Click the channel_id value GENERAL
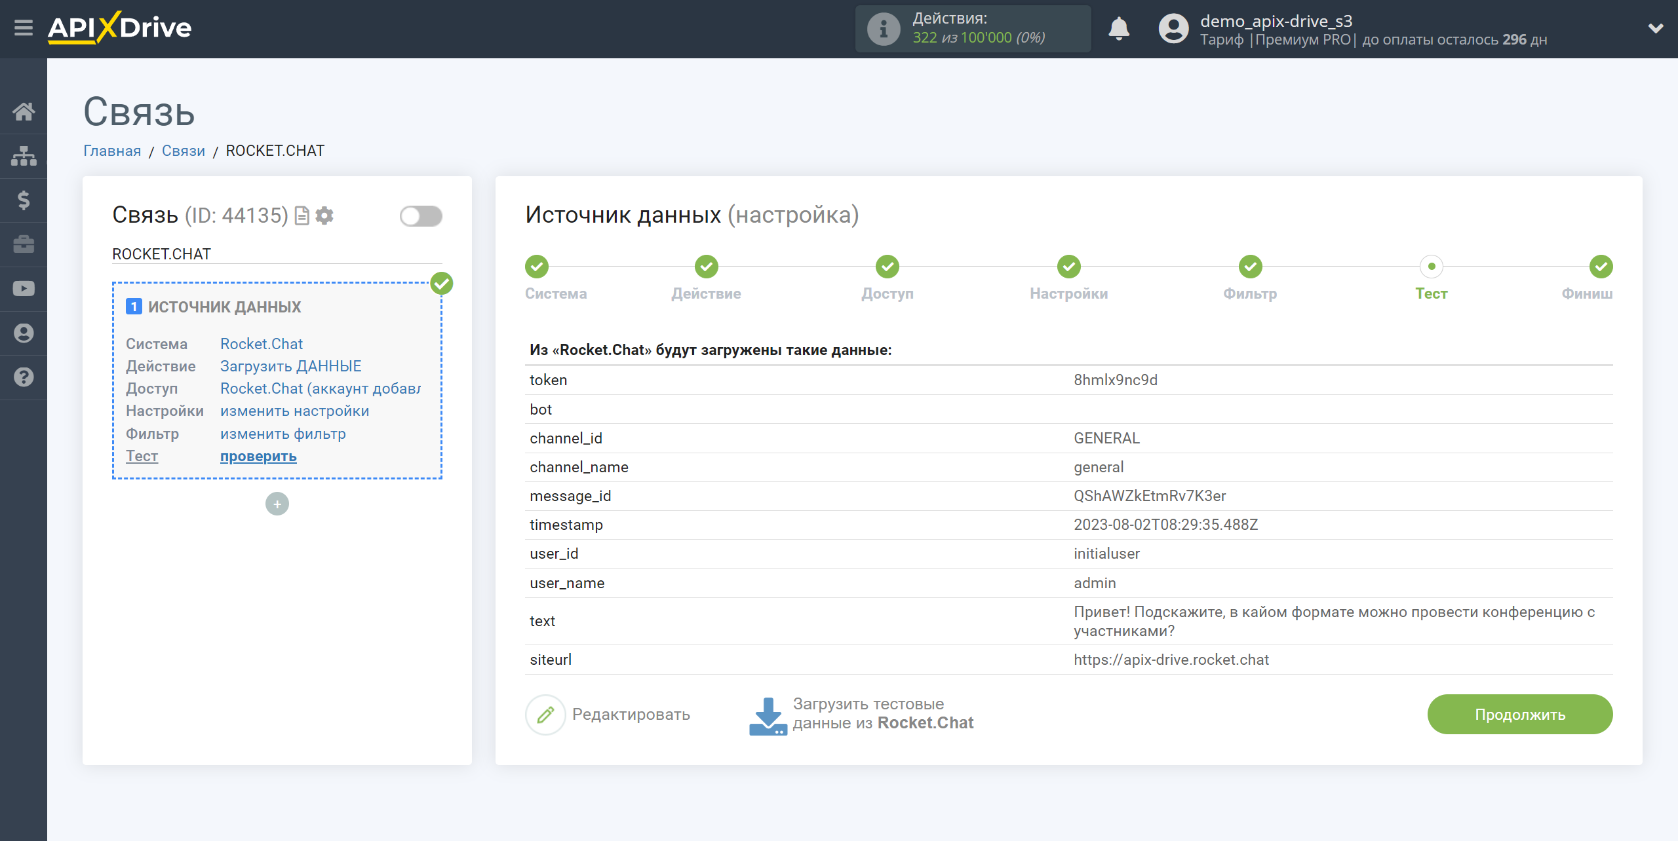Screen dimensions: 1678x841 (1107, 438)
